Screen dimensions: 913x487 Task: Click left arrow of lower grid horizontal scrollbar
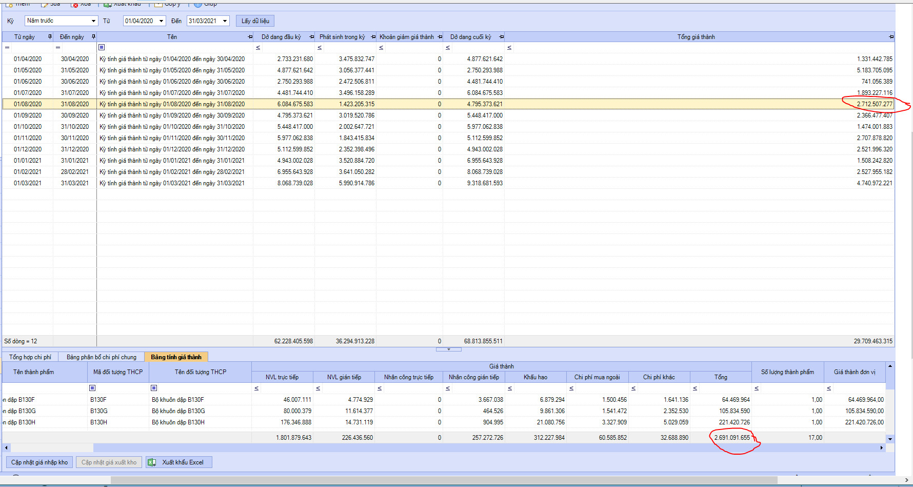pyautogui.click(x=6, y=448)
